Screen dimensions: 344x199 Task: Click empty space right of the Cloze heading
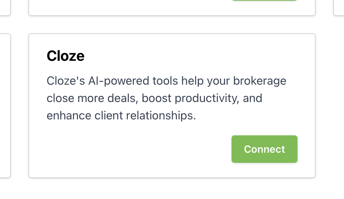[x=196, y=56]
